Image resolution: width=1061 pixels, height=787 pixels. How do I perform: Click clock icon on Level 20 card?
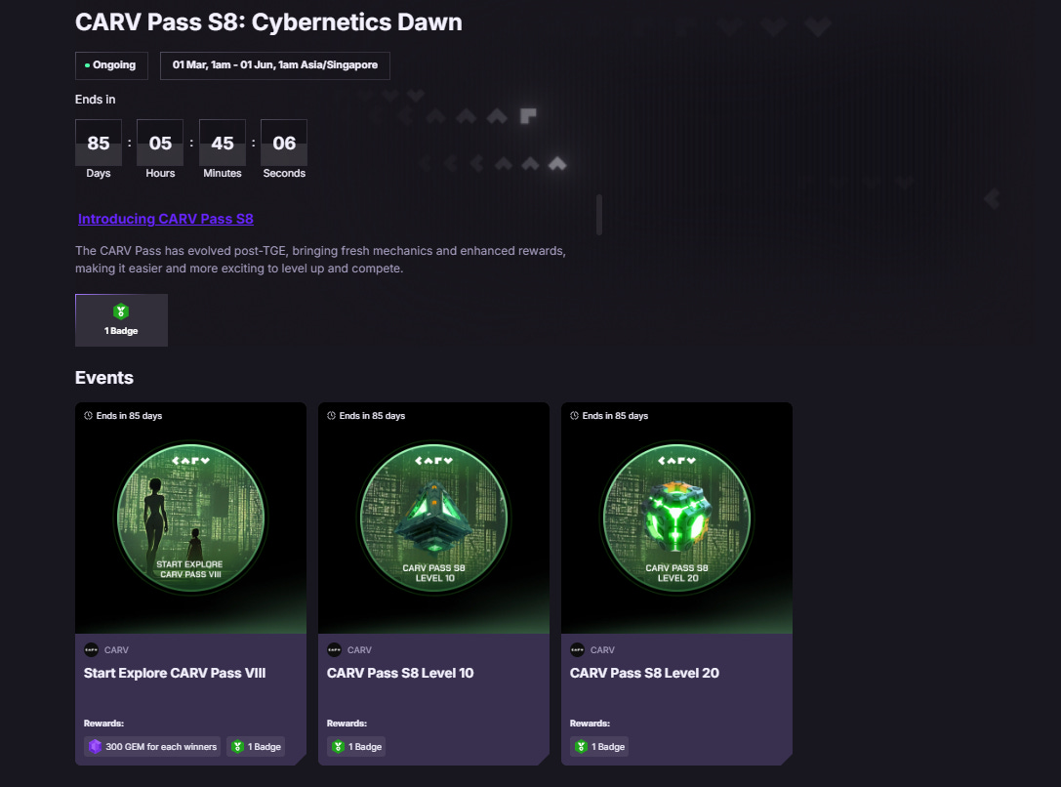tap(574, 416)
